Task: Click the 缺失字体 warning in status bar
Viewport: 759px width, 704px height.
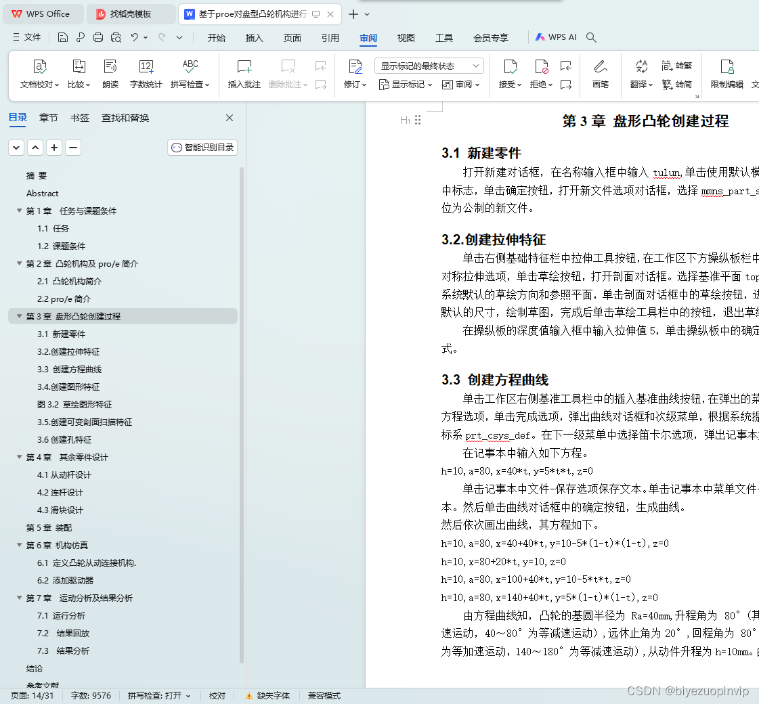Action: (267, 696)
